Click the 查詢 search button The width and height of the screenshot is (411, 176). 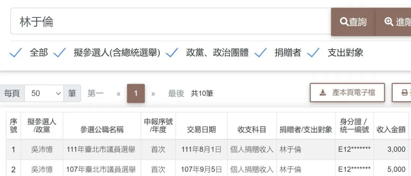(353, 22)
